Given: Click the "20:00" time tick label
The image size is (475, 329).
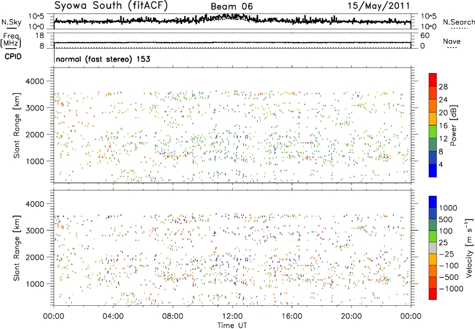Looking at the screenshot, I should coord(351,317).
